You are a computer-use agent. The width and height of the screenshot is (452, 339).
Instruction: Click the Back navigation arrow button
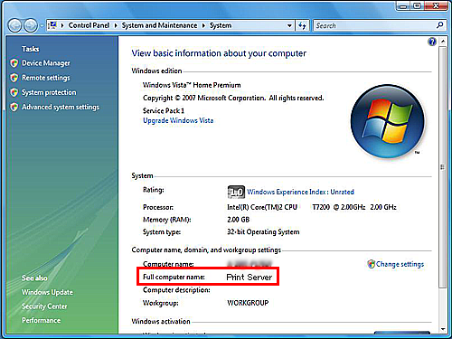(14, 25)
